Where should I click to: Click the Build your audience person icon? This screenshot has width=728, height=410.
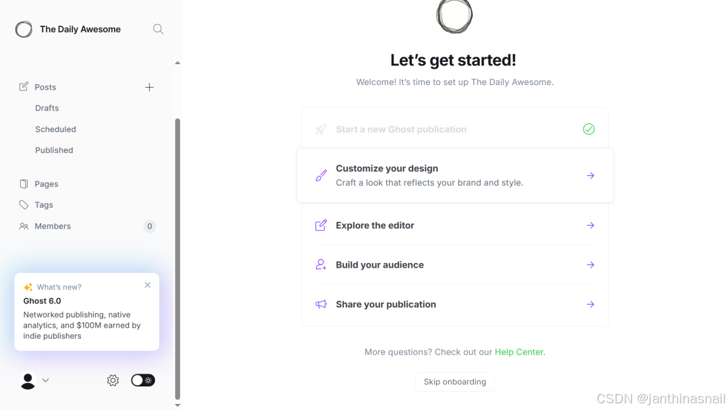[321, 264]
